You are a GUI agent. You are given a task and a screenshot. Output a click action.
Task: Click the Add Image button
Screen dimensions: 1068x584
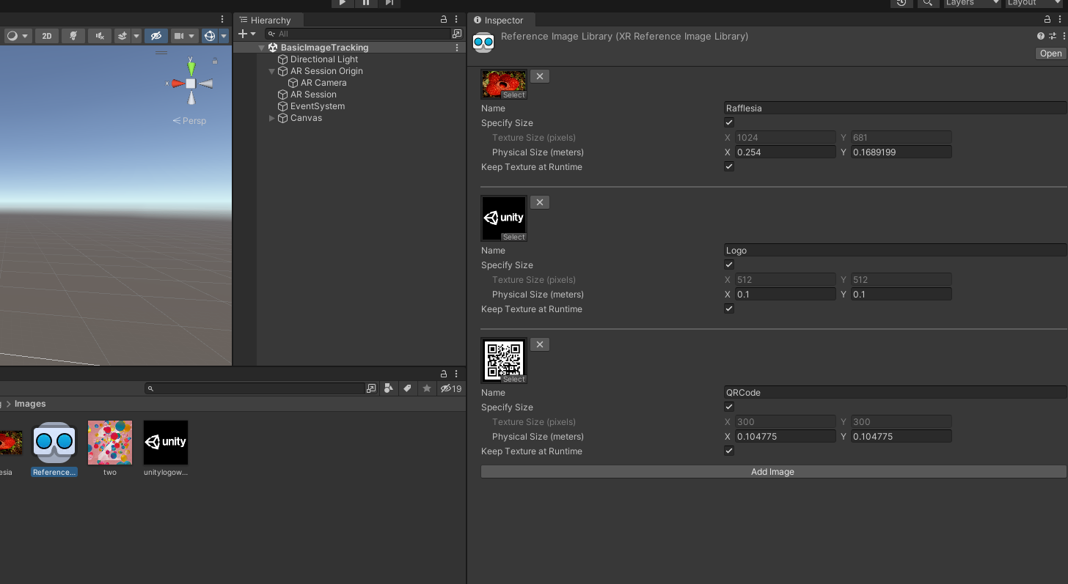pos(772,472)
